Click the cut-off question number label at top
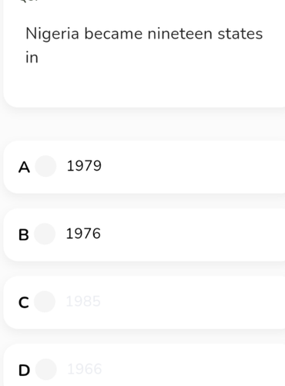 29,1
